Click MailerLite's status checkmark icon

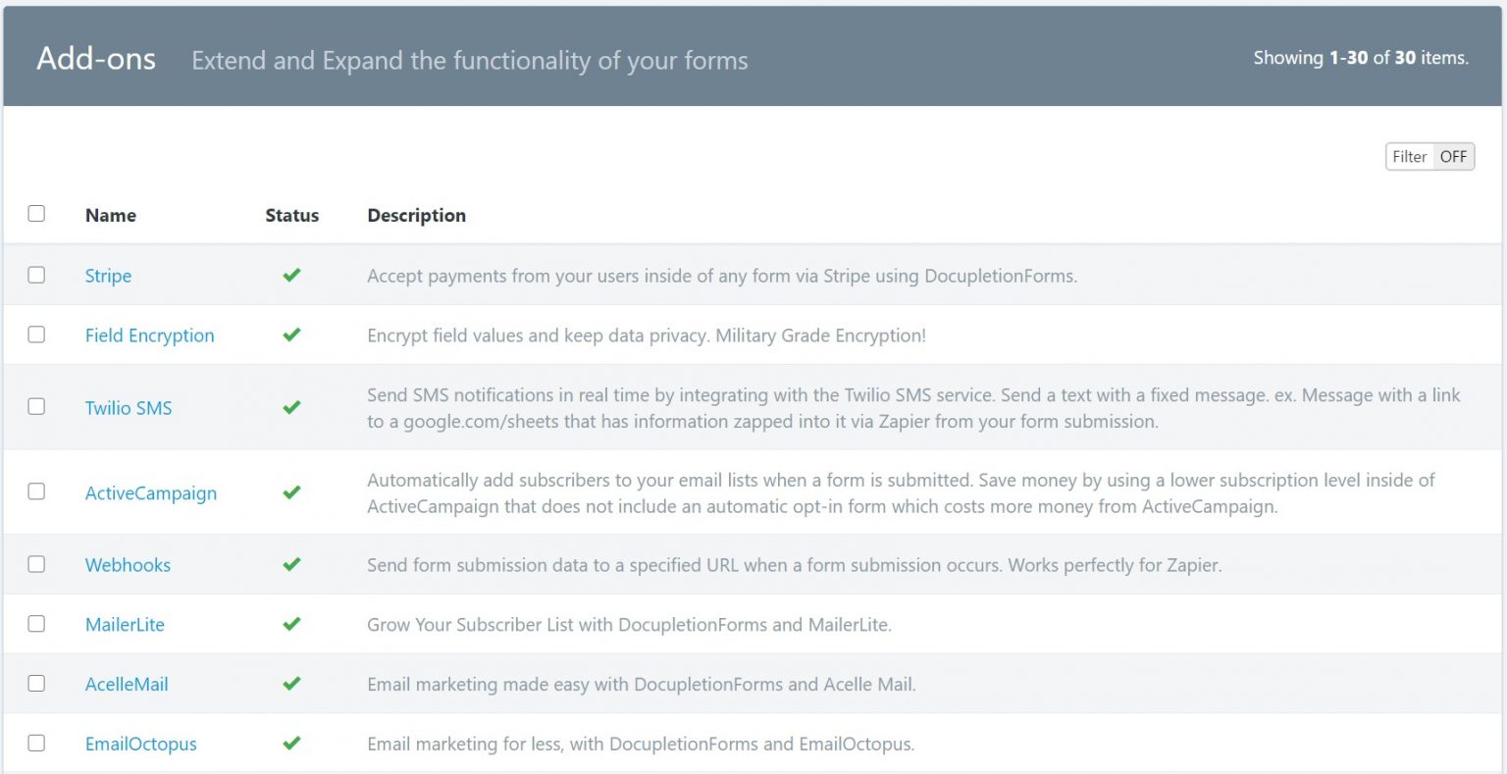tap(291, 624)
